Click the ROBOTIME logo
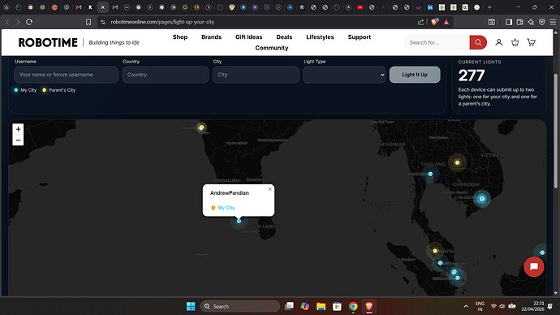The height and width of the screenshot is (315, 560). click(48, 42)
